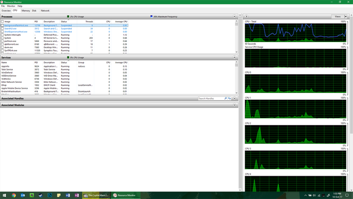Open Google Chrome from the taskbar
This screenshot has width=353, height=199.
pos(14,195)
